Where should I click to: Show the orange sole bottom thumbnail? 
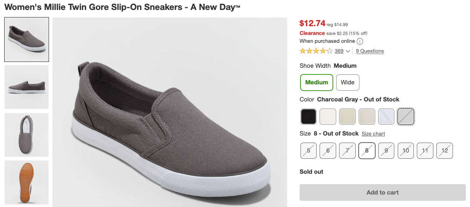coord(27,182)
